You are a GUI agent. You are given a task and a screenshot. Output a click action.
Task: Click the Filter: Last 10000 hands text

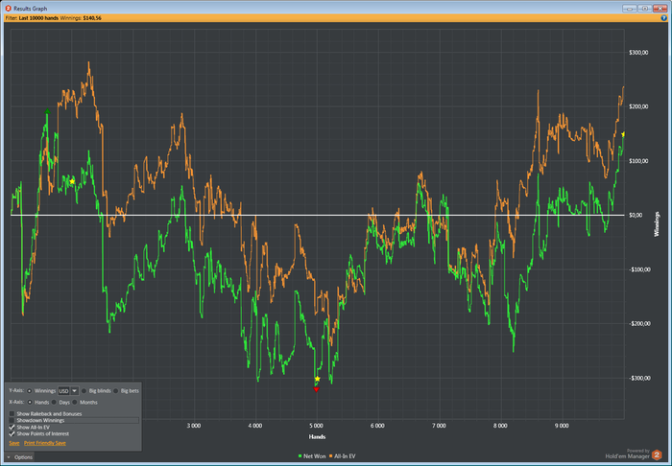tap(32, 18)
